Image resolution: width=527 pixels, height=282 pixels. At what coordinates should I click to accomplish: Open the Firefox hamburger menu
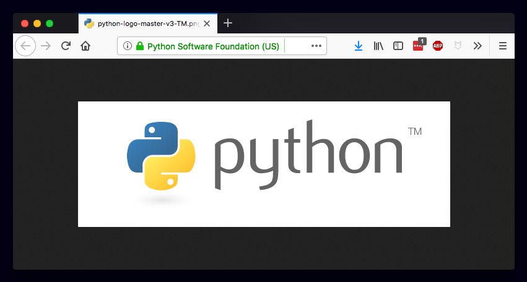tap(503, 46)
